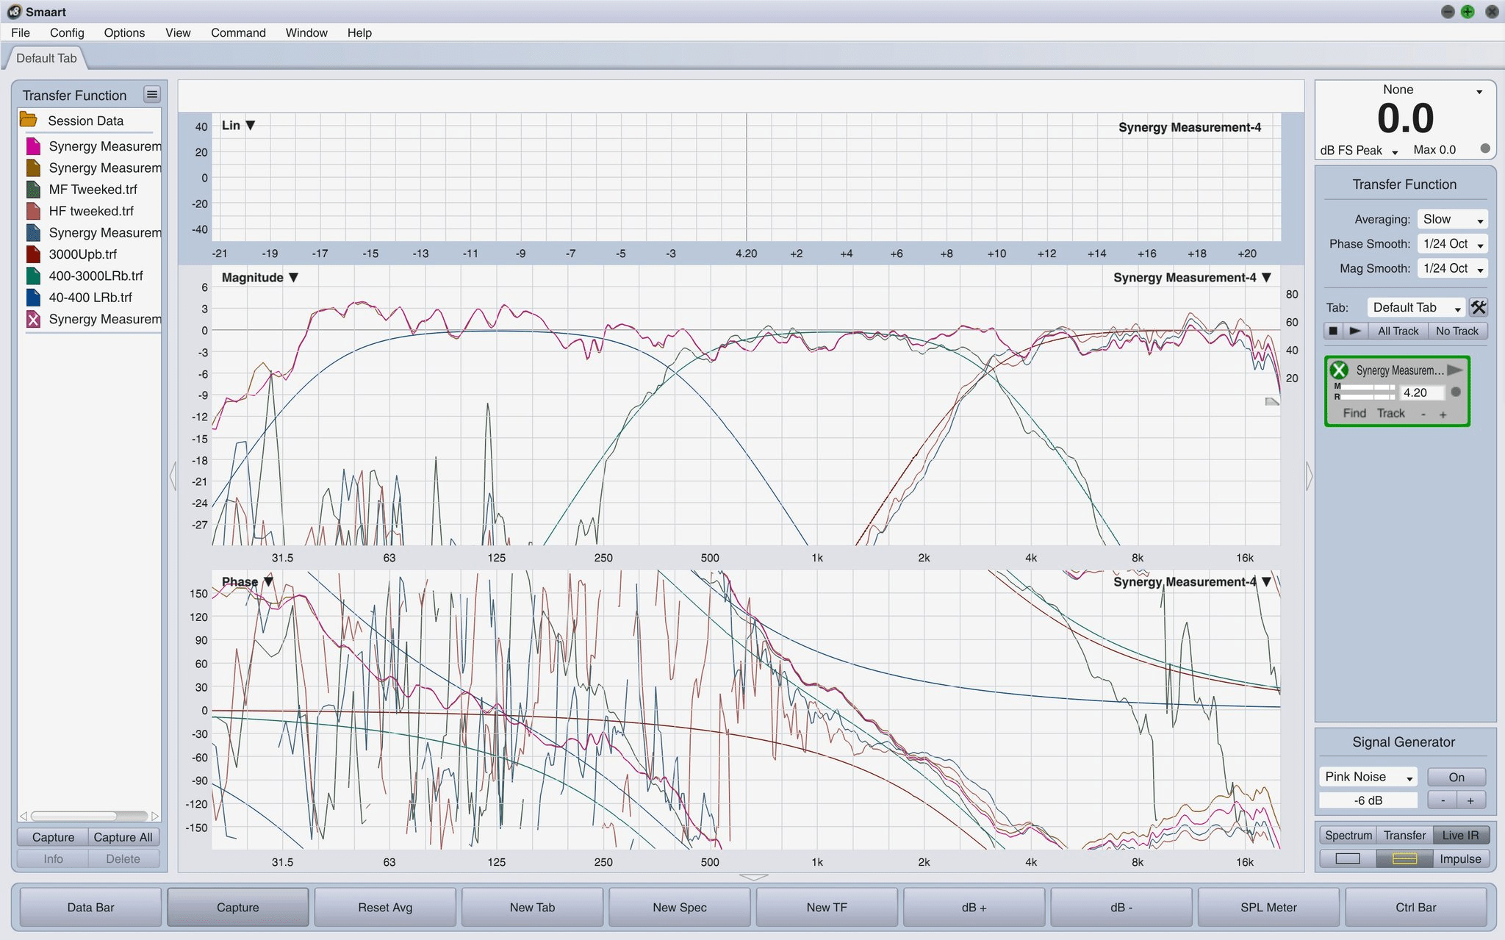Viewport: 1505px width, 940px height.
Task: Click the M/R input level meters
Action: click(1364, 392)
